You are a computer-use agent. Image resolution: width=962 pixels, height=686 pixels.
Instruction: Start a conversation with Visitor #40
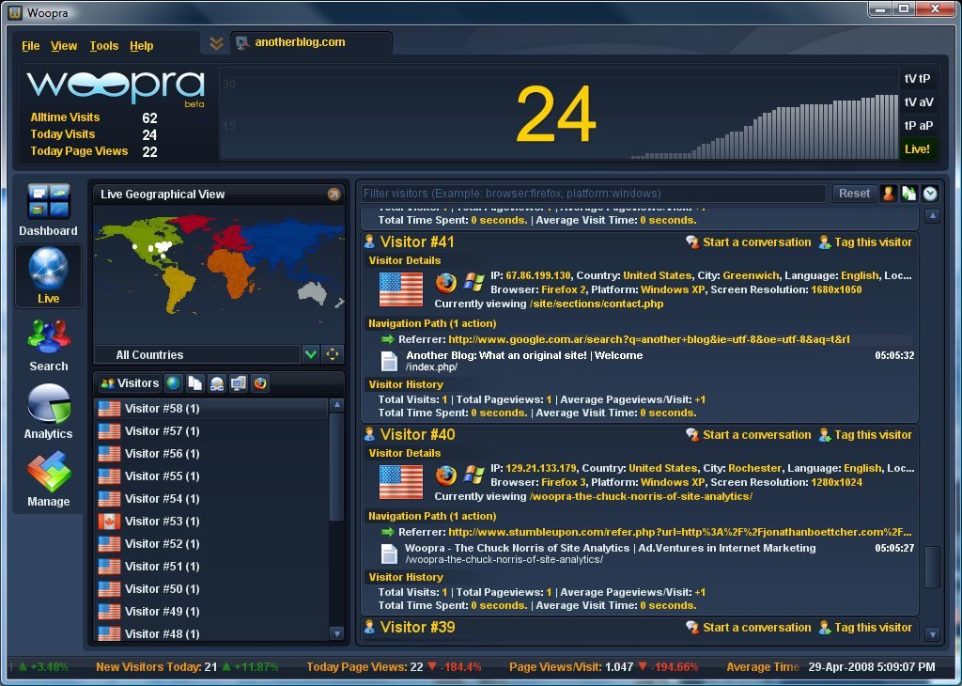point(749,435)
